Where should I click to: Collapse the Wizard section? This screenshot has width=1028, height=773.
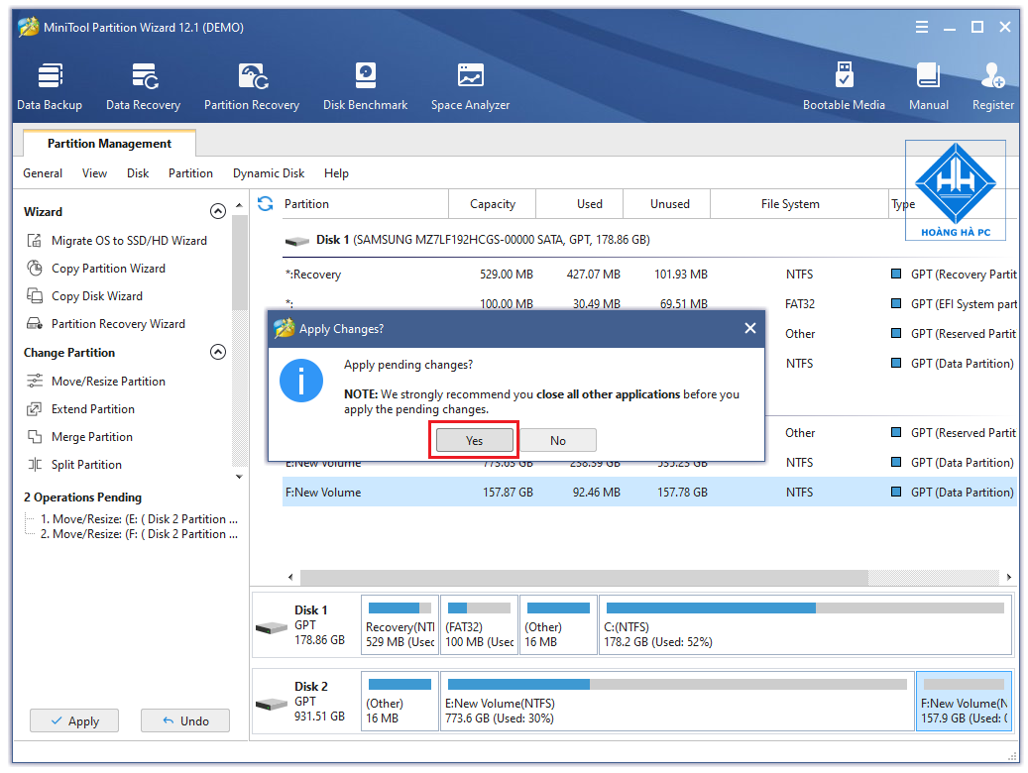point(218,210)
